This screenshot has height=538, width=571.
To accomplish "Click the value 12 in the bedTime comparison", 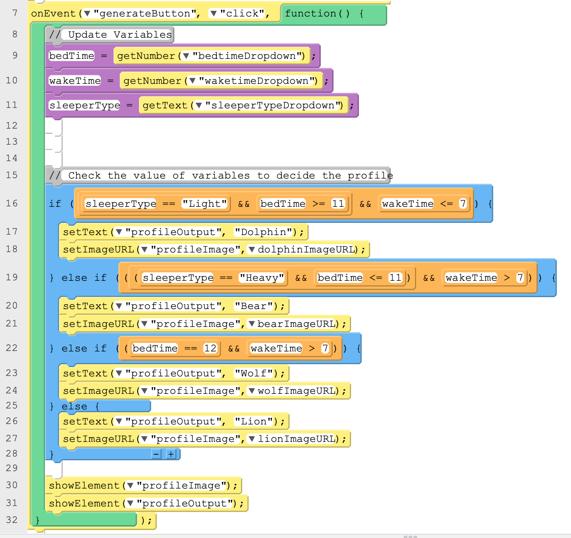I will point(210,349).
